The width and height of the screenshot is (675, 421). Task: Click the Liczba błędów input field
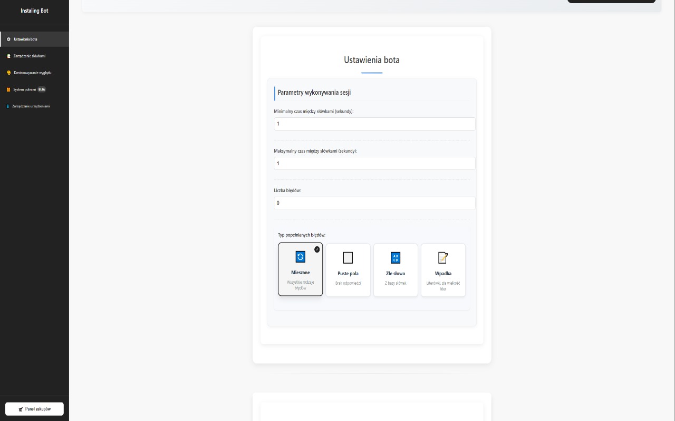click(374, 203)
